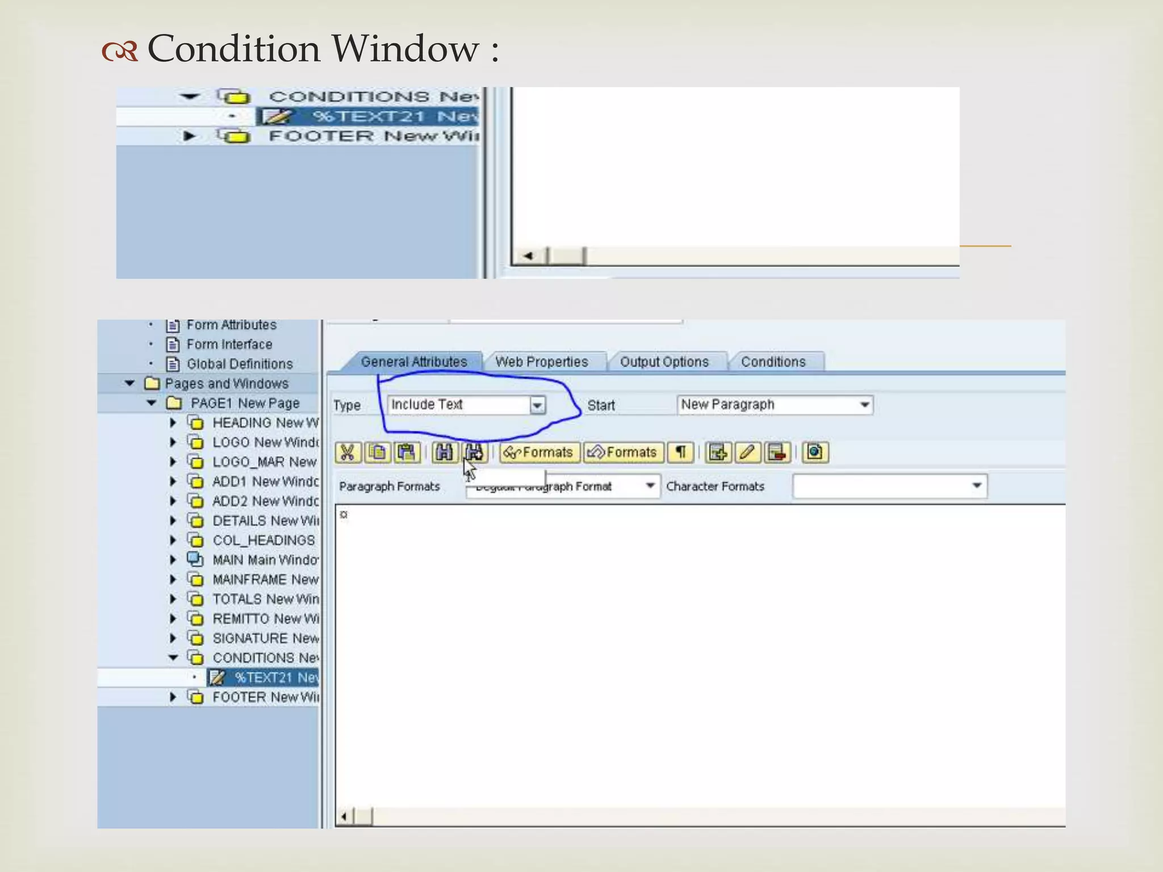This screenshot has height=872, width=1163.
Task: Switch to the Conditions tab
Action: click(773, 362)
